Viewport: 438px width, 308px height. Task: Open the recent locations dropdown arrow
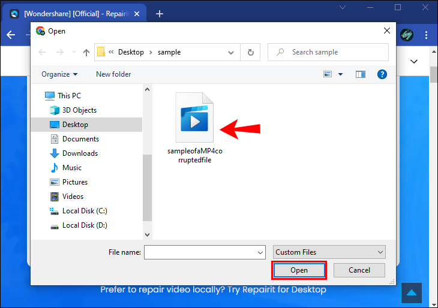click(74, 52)
